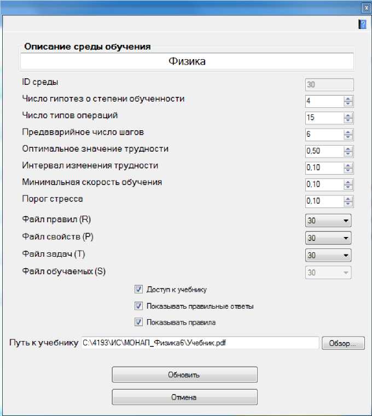The height and width of the screenshot is (416, 372).
Task: Close the dialog window
Action: [x=365, y=8]
